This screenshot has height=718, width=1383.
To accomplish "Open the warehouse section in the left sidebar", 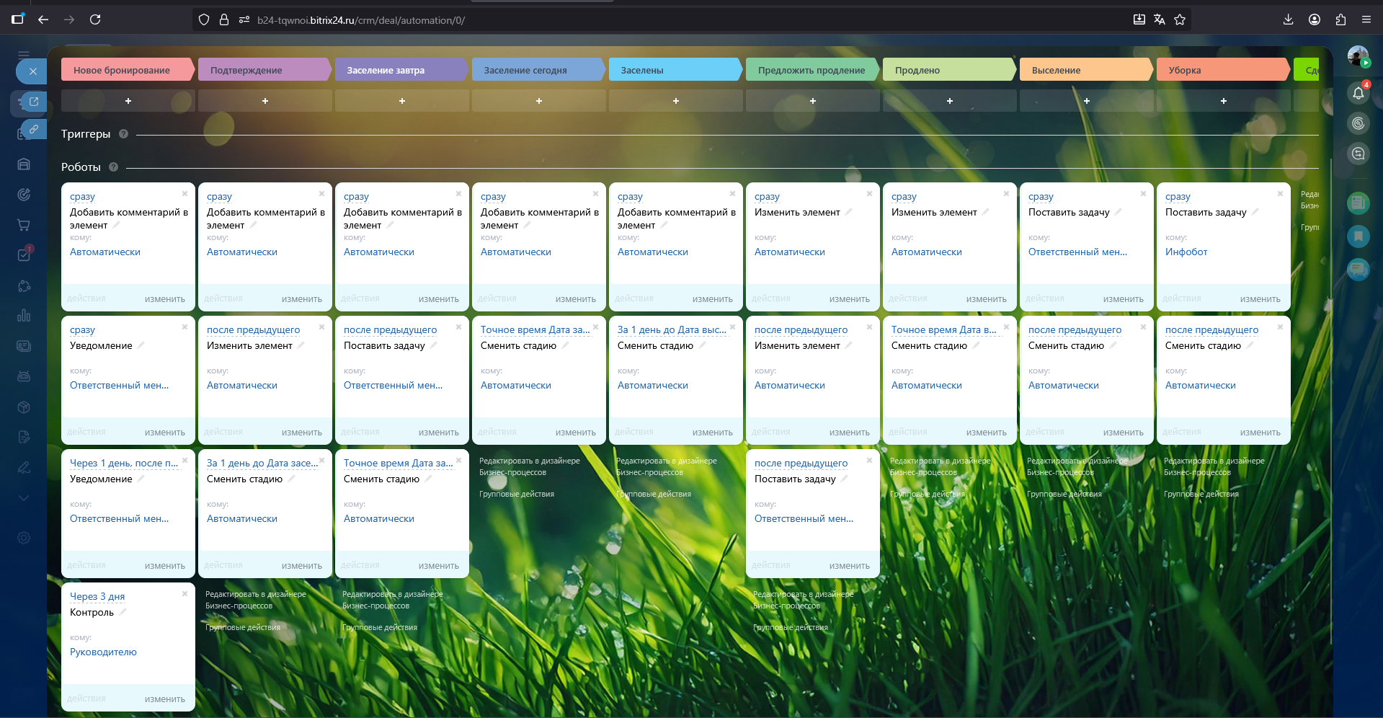I will (x=24, y=164).
